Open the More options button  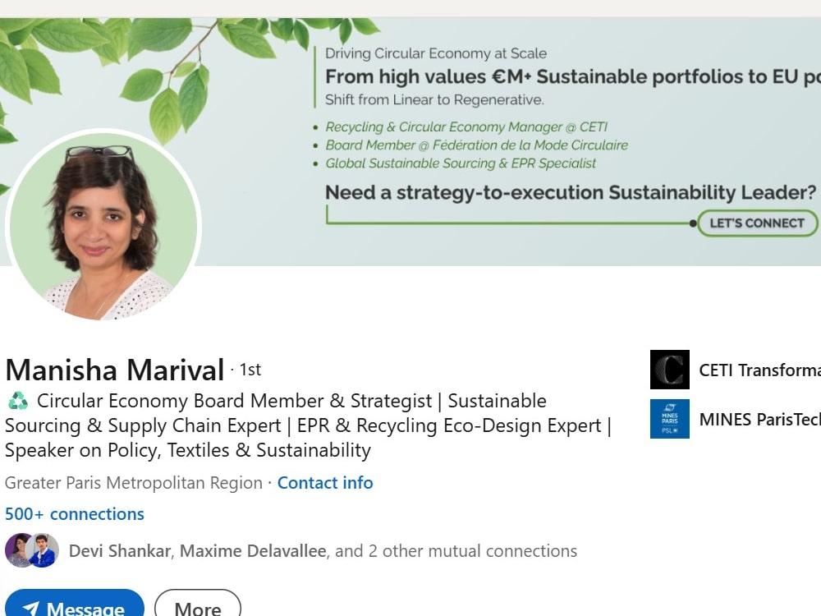tap(198, 603)
